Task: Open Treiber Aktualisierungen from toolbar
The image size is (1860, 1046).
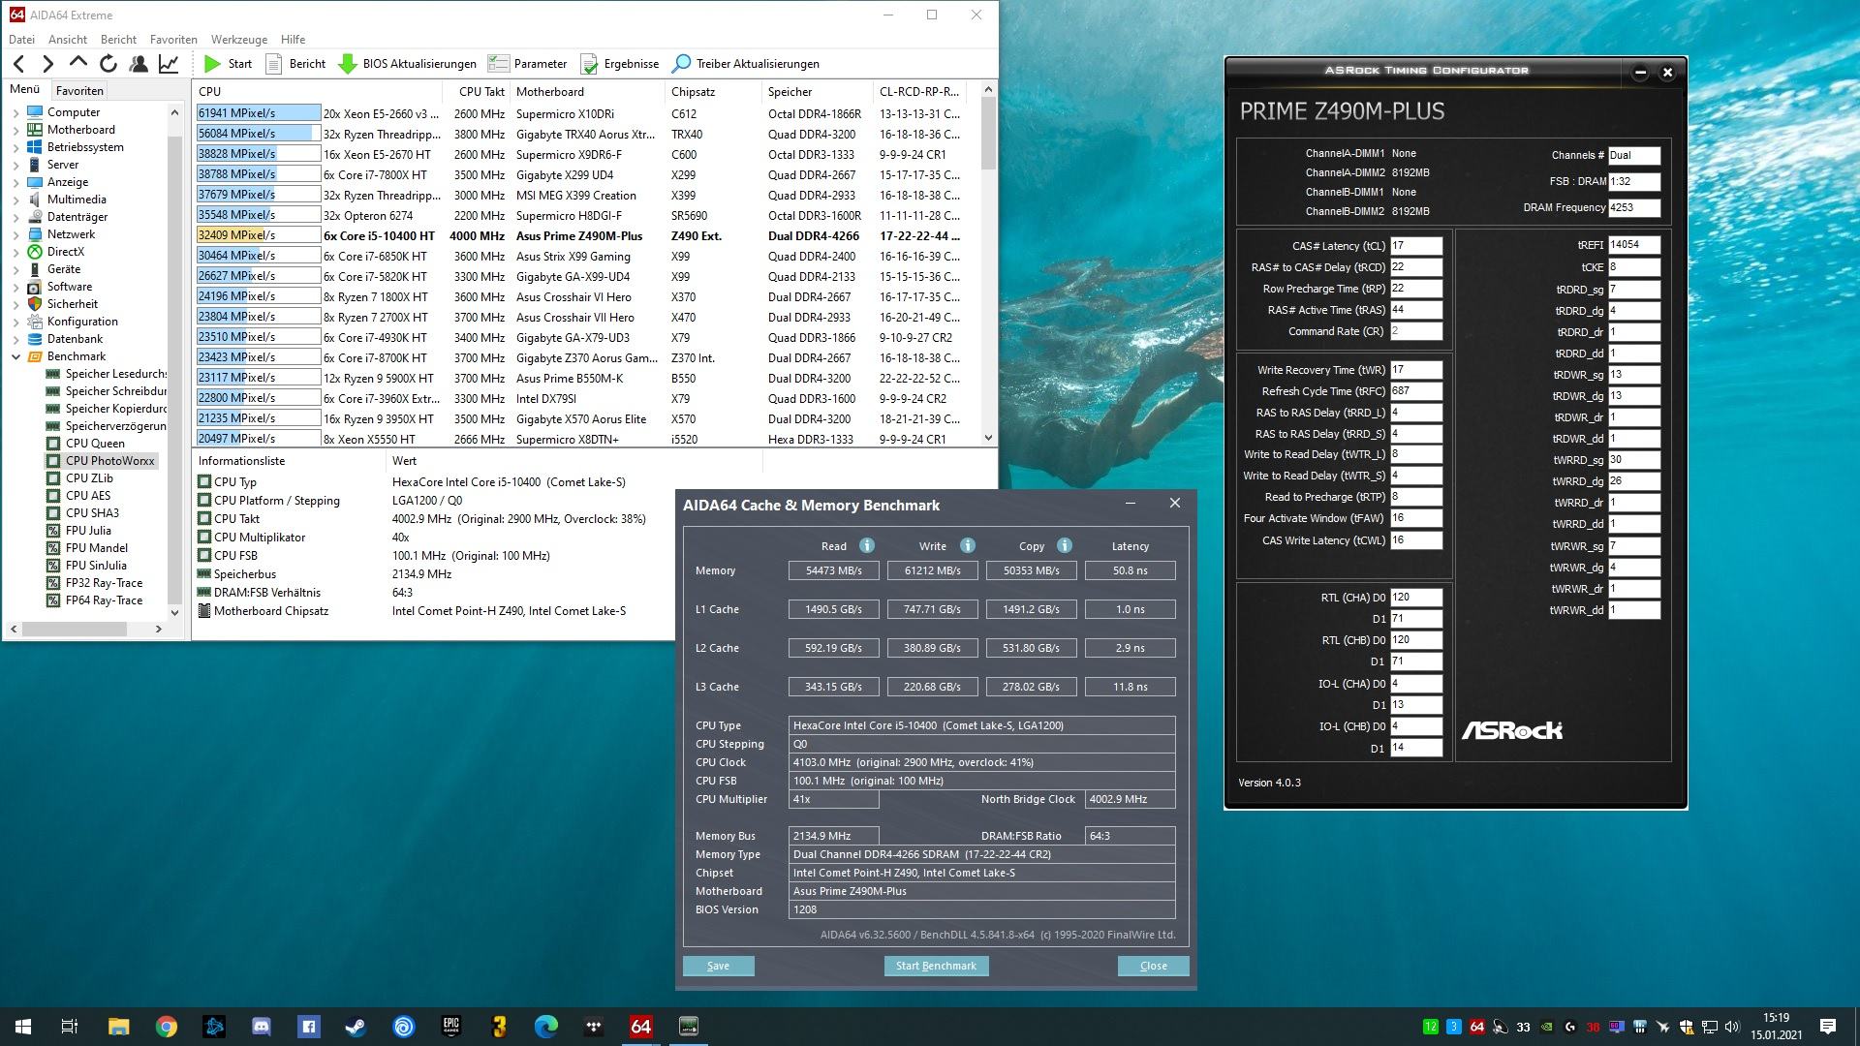Action: click(x=746, y=64)
